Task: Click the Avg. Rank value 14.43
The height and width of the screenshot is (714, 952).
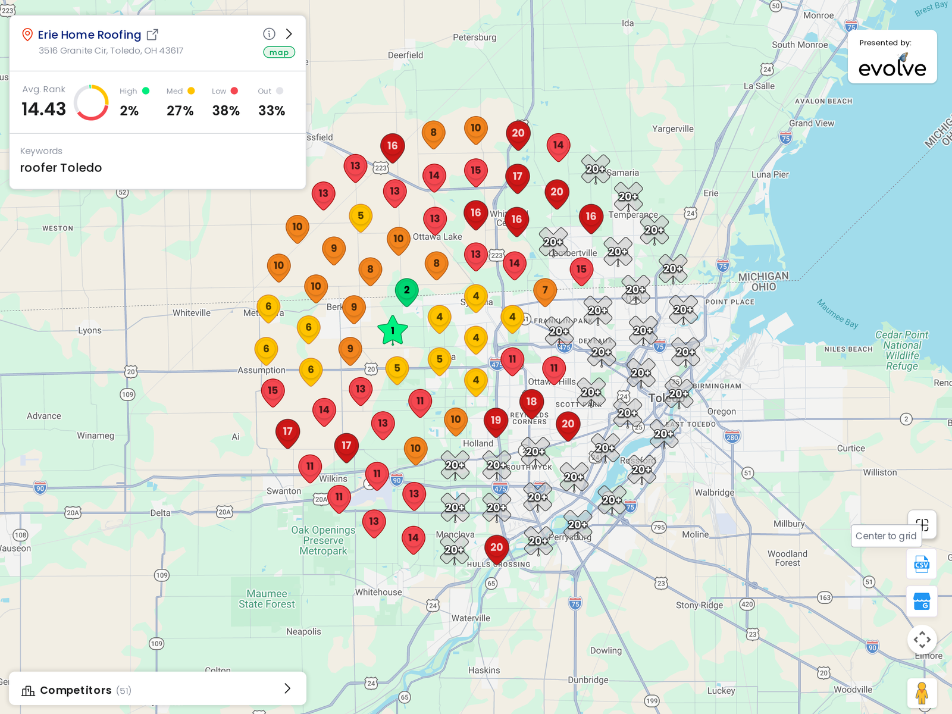Action: 43,109
